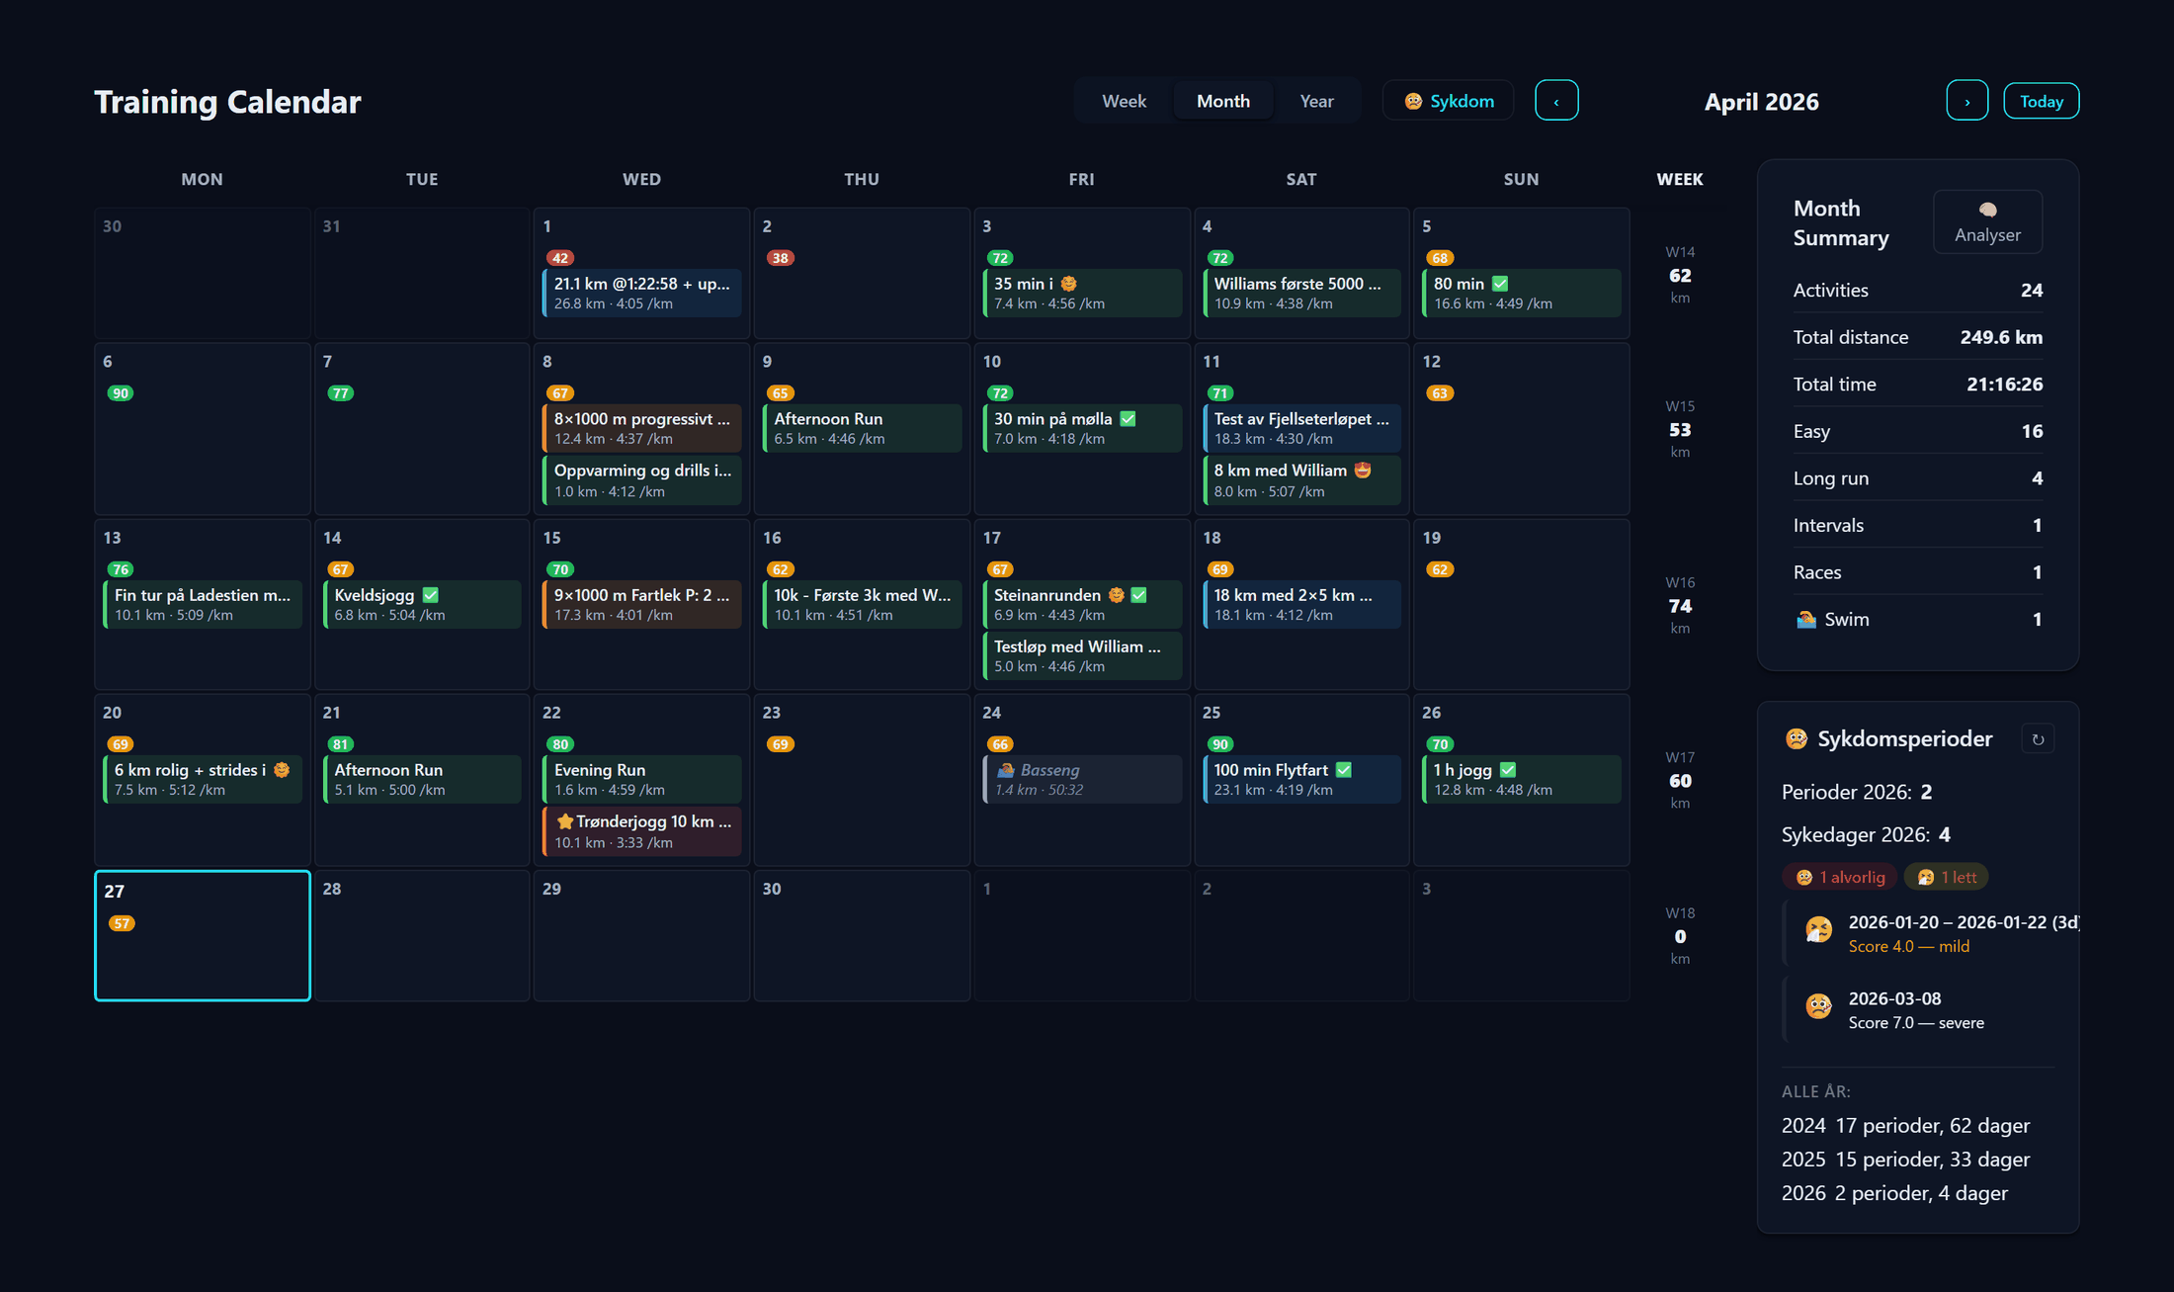Select the highlighted day 27 cell
The width and height of the screenshot is (2174, 1292).
tap(203, 935)
